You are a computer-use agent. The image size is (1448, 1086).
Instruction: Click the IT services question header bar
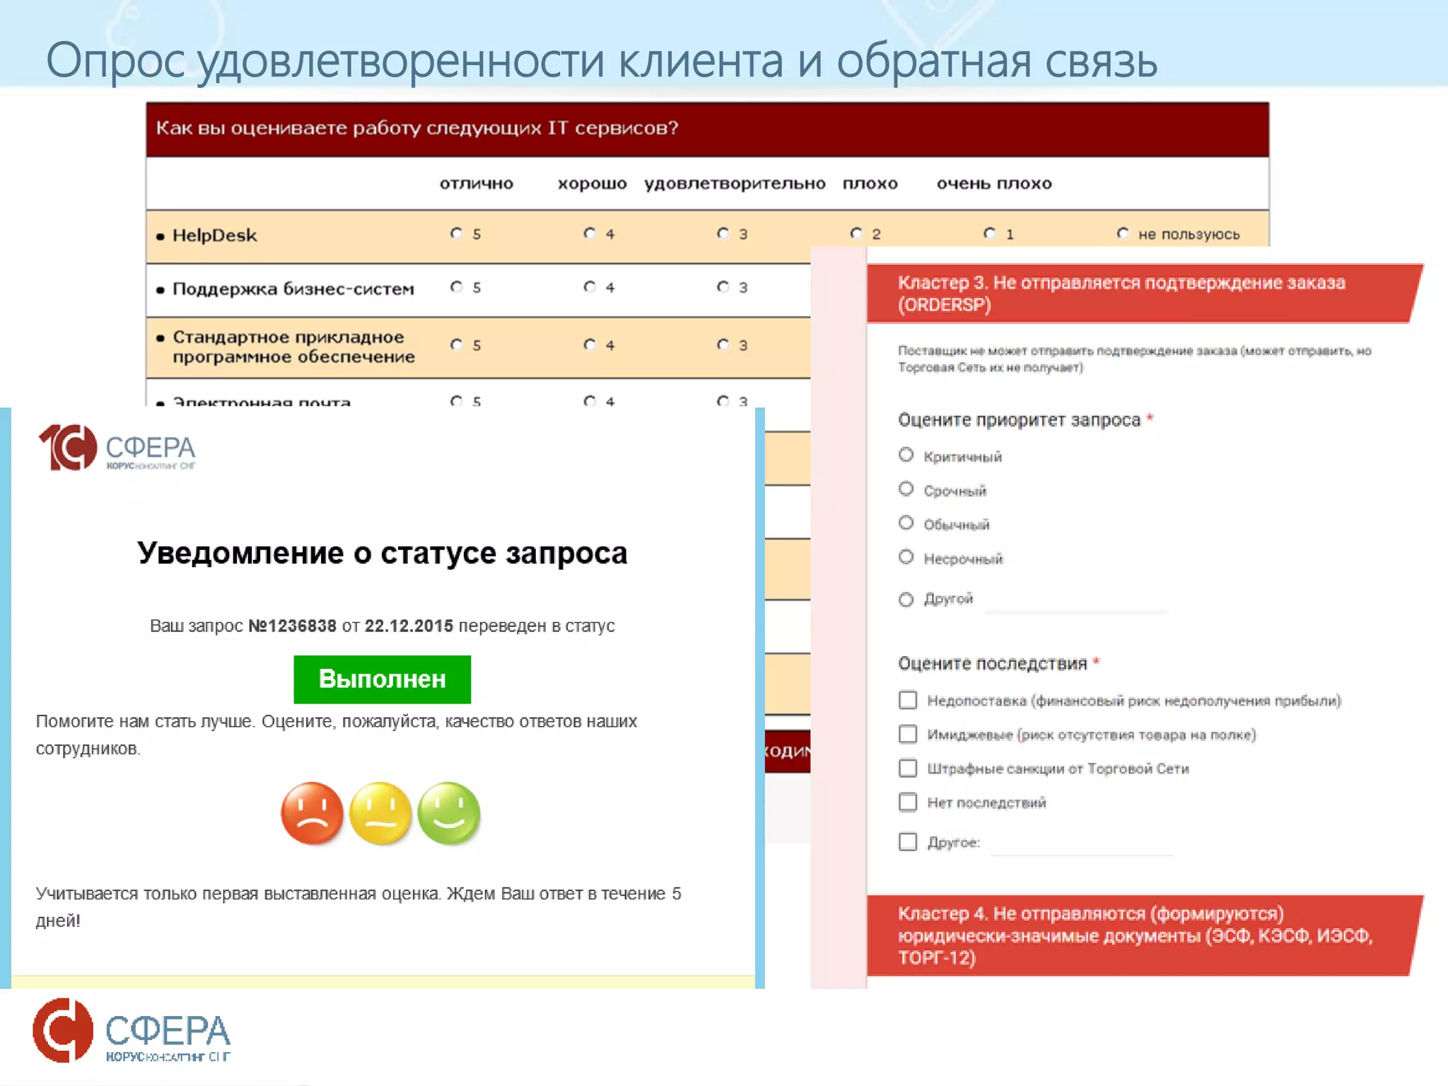(x=707, y=129)
